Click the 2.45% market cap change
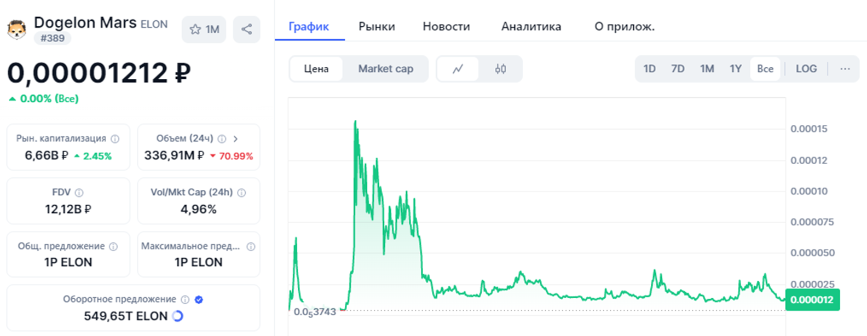This screenshot has width=867, height=336. pos(93,156)
